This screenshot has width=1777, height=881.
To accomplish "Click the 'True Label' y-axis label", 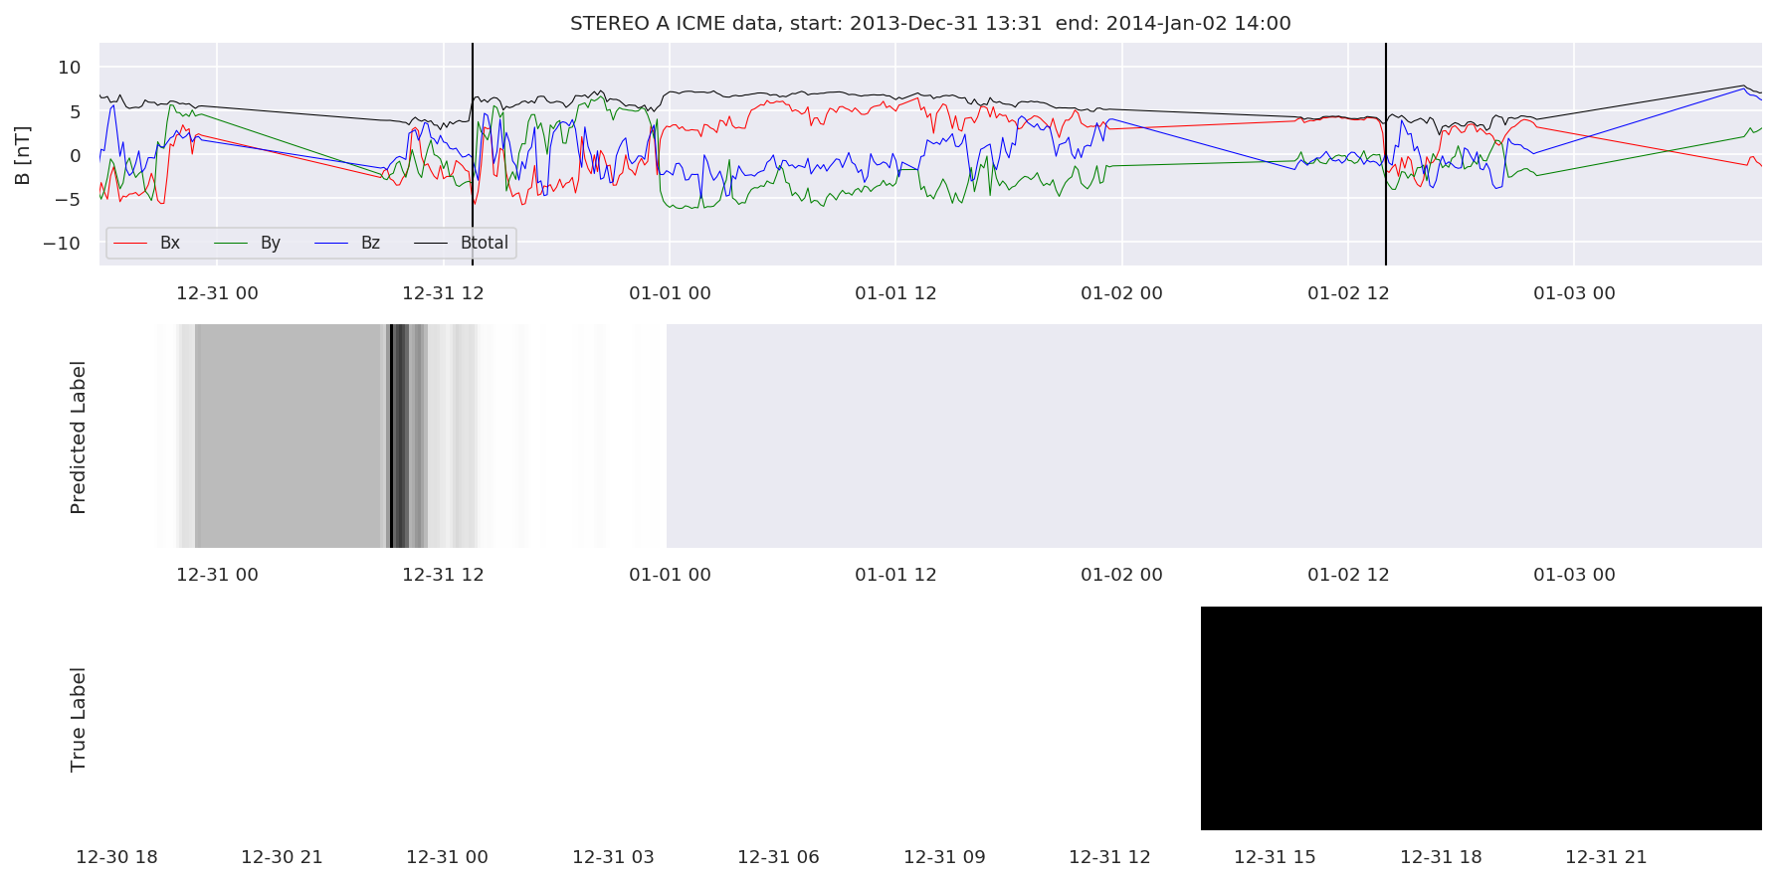I will point(79,720).
